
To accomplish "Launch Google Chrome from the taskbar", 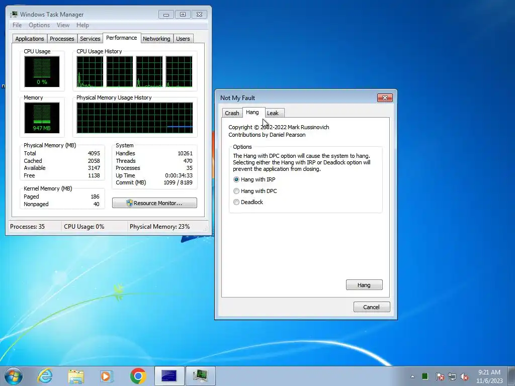I will tap(138, 376).
